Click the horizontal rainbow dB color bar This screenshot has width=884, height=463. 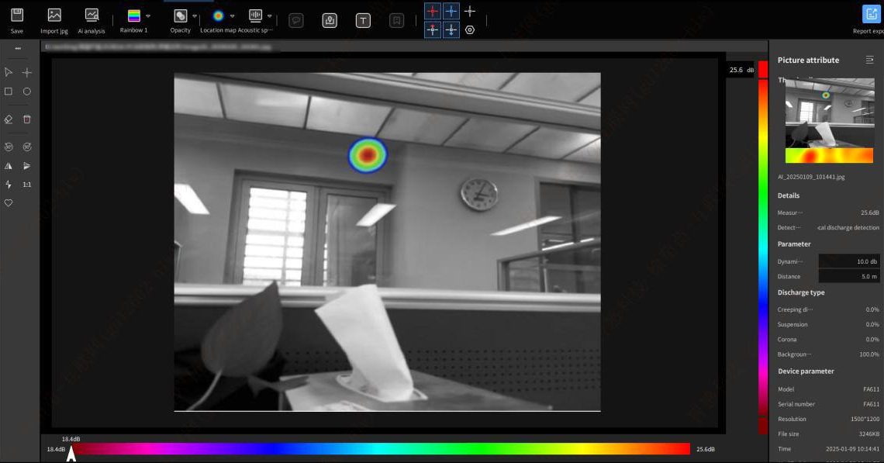point(381,449)
